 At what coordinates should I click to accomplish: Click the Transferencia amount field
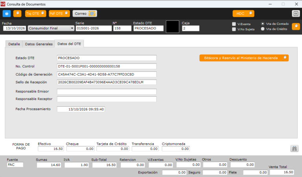click(145, 149)
